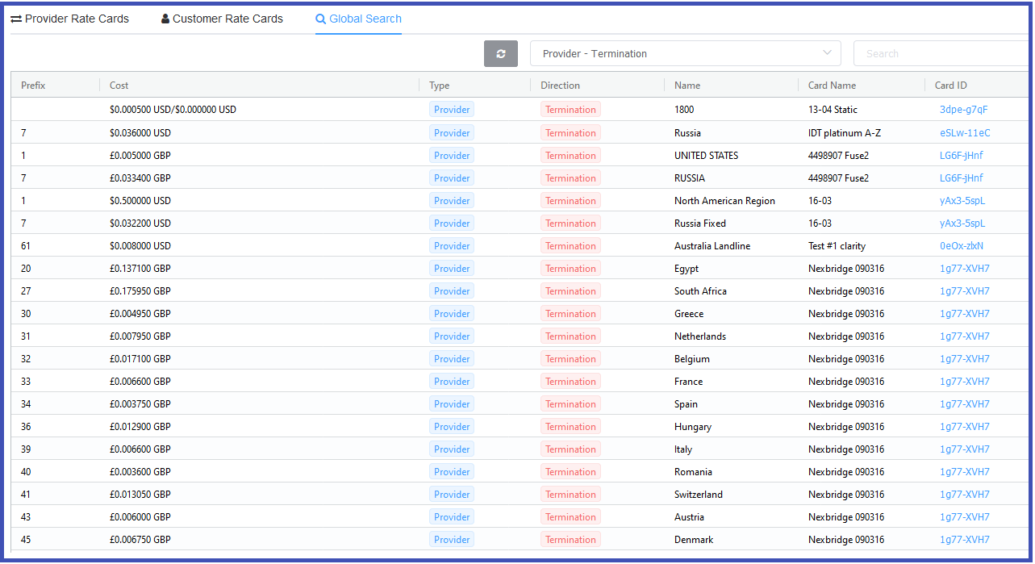Click Provider tag in the 1800 row
Image resolution: width=1035 pixels, height=564 pixels.
point(451,110)
